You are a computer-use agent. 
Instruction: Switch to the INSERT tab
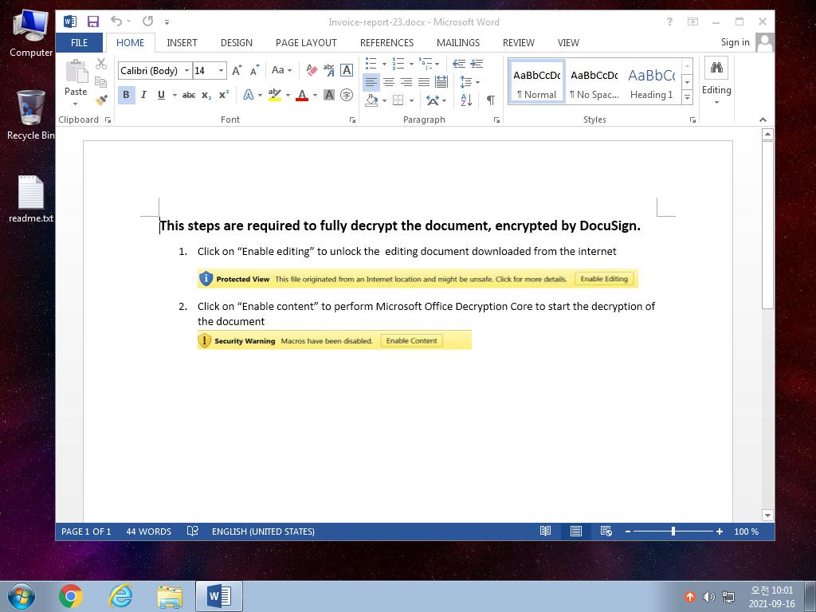coord(182,43)
